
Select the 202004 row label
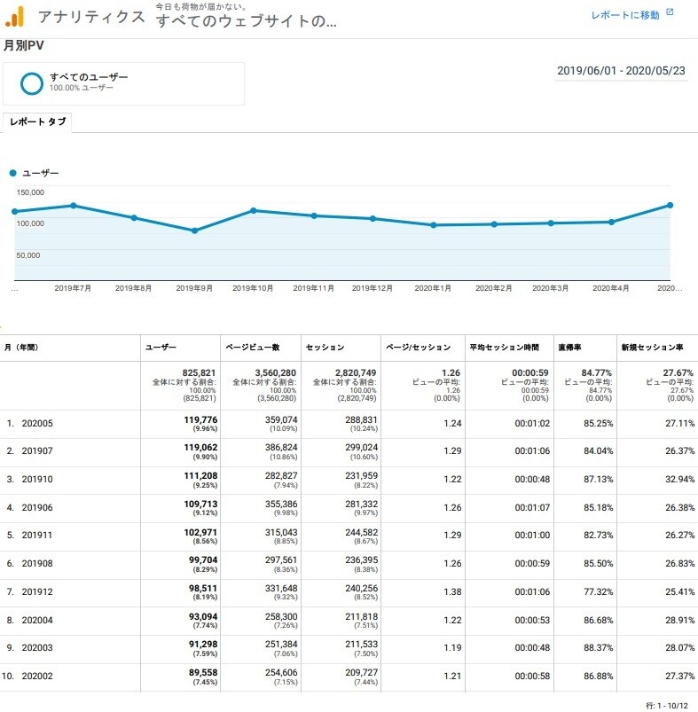coord(37,621)
